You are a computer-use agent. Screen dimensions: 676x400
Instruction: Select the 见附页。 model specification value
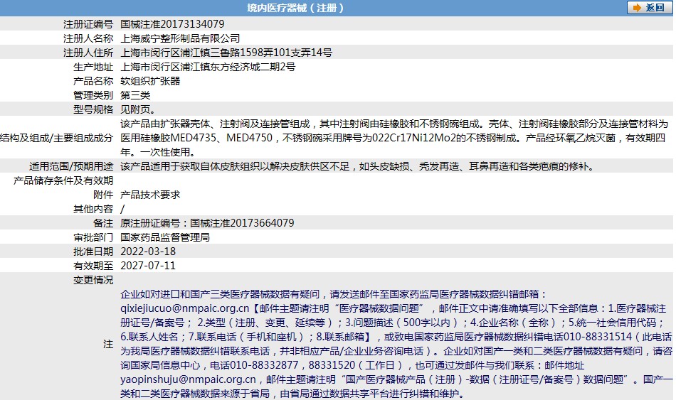(138, 109)
